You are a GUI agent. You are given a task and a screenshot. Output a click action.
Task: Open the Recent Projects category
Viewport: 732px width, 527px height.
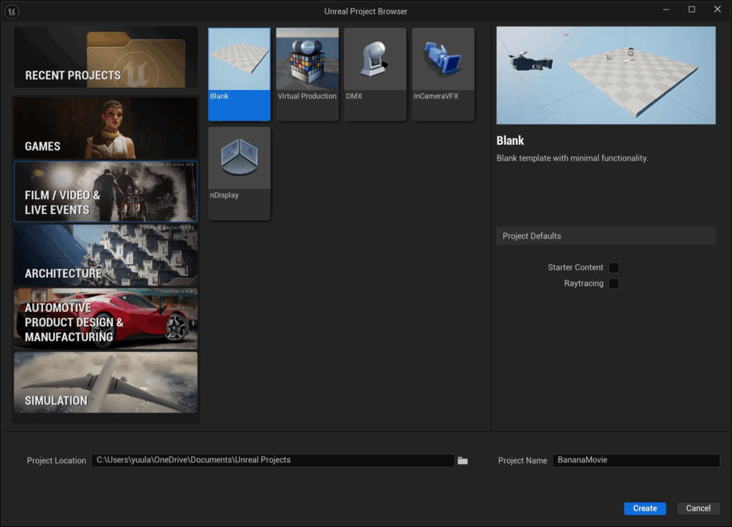click(106, 58)
